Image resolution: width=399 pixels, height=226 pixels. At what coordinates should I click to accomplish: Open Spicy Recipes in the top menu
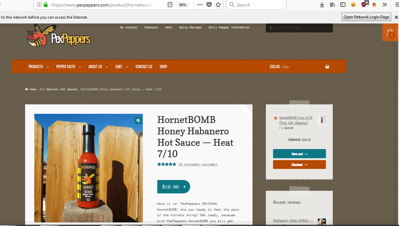190,27
